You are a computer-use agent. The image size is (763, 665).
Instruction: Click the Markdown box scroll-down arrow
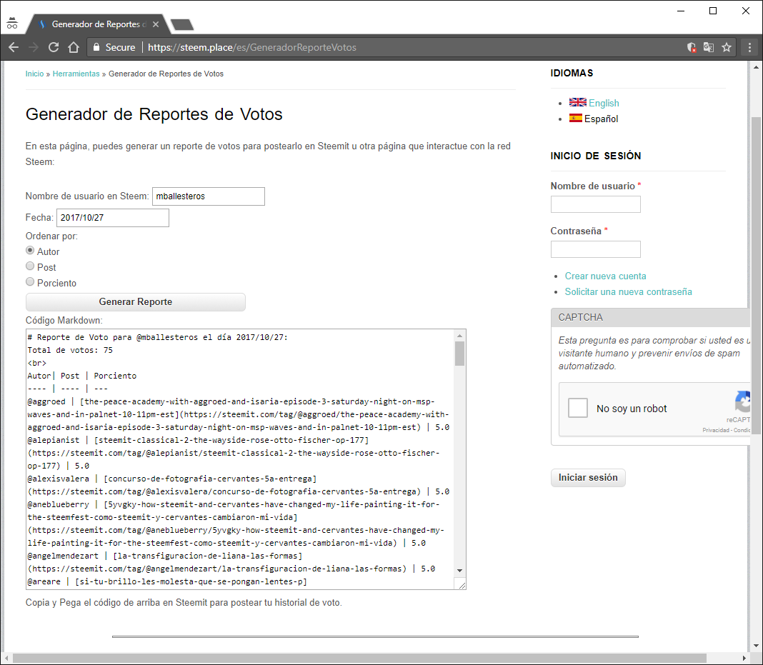pos(459,571)
